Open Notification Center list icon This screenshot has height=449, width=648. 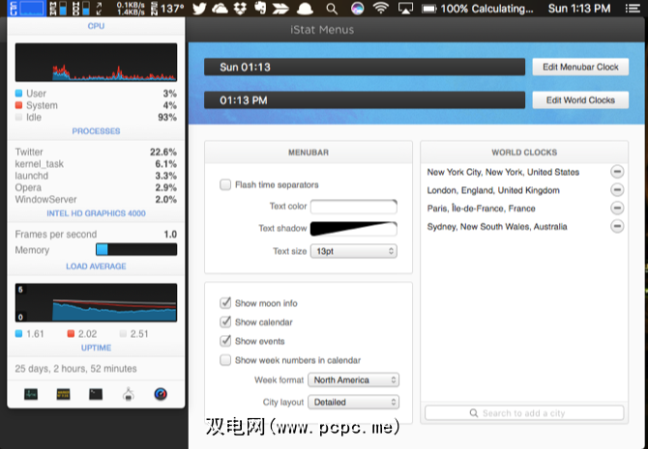pyautogui.click(x=633, y=9)
